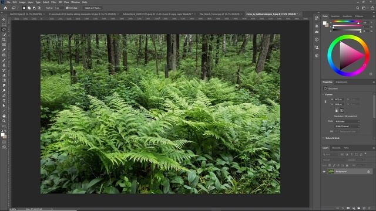
Task: Open the File menu
Action: [x=9, y=2]
